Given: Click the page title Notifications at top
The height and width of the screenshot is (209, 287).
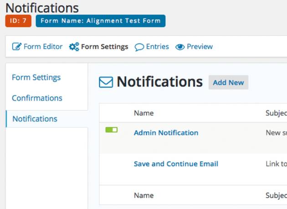Looking at the screenshot, I should (42, 8).
